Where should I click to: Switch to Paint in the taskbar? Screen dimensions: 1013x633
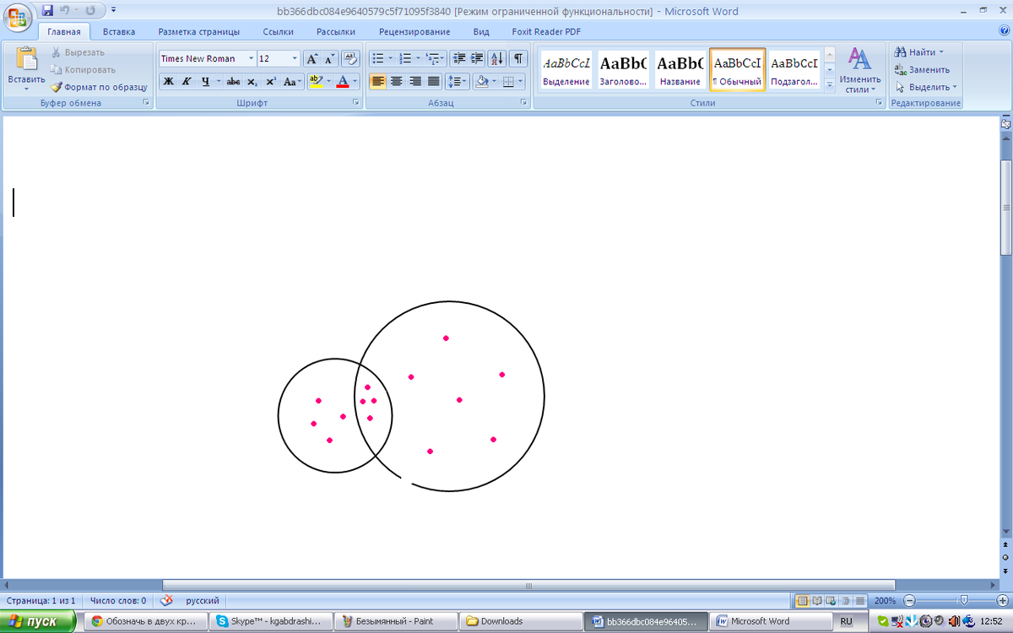tap(395, 621)
